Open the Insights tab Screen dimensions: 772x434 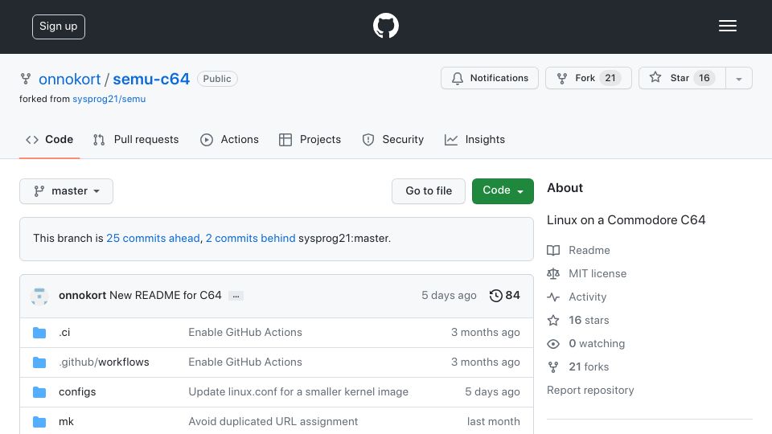[x=474, y=140]
